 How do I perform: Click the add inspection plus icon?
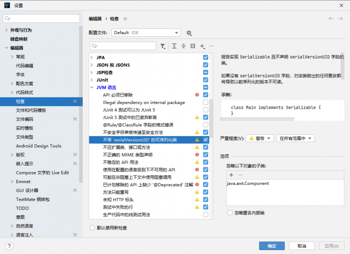pos(203,46)
